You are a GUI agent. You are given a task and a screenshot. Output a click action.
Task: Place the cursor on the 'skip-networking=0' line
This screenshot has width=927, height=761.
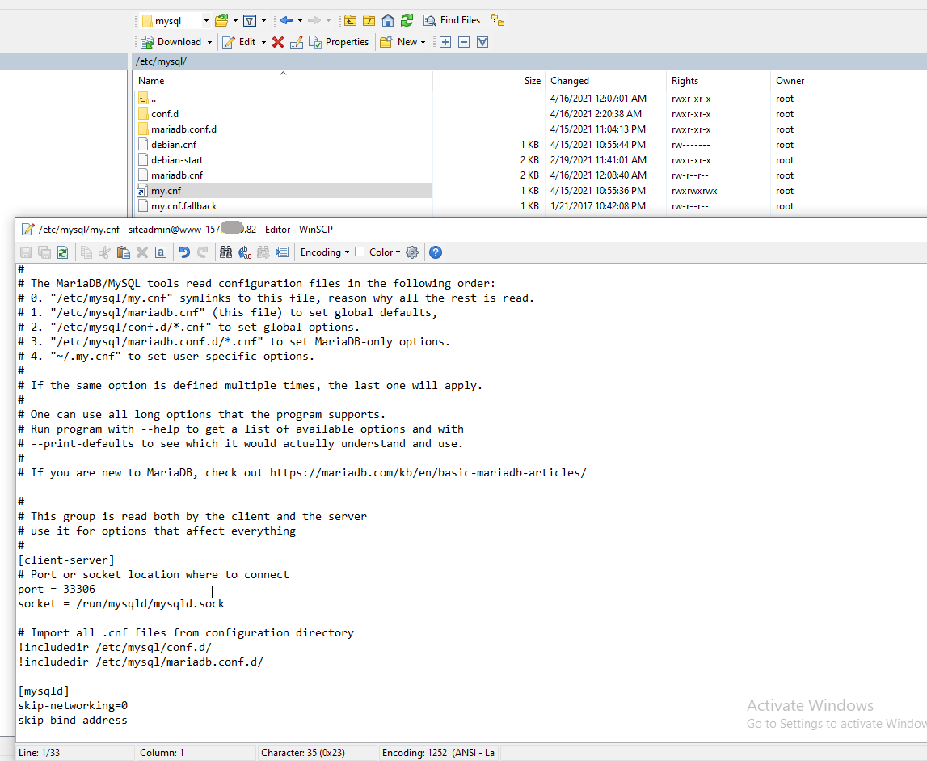point(73,705)
